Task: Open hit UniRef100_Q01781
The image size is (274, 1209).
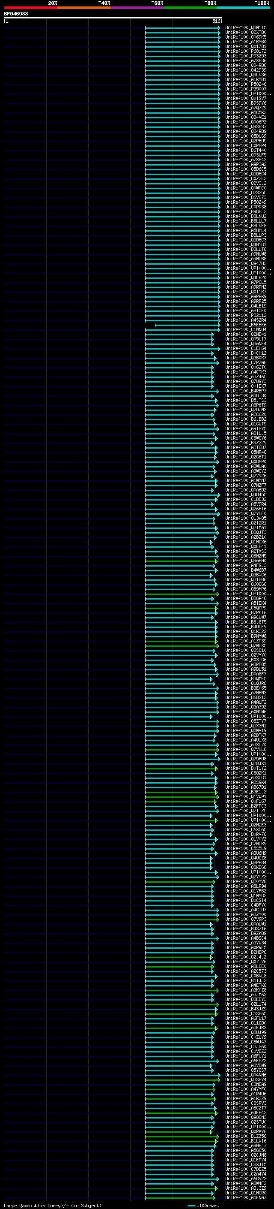Action: click(x=246, y=46)
